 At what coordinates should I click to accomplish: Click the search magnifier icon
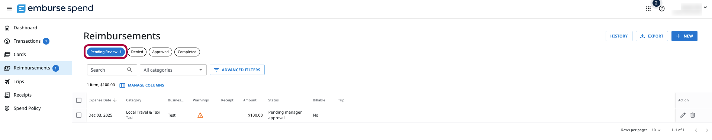click(130, 70)
